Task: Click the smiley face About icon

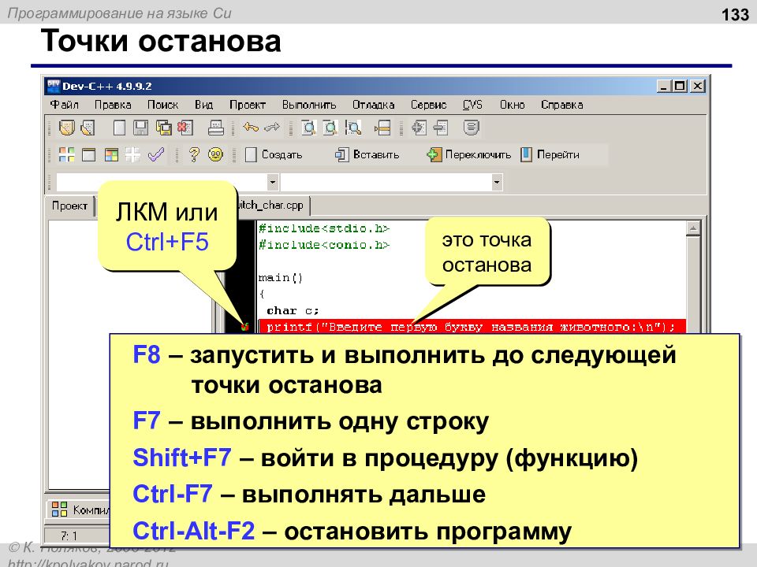Action: (x=215, y=155)
